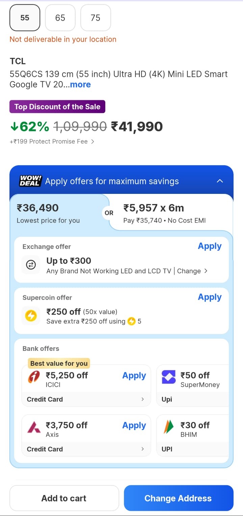Choose the 75 inch size option
This screenshot has height=516, width=243.
96,18
